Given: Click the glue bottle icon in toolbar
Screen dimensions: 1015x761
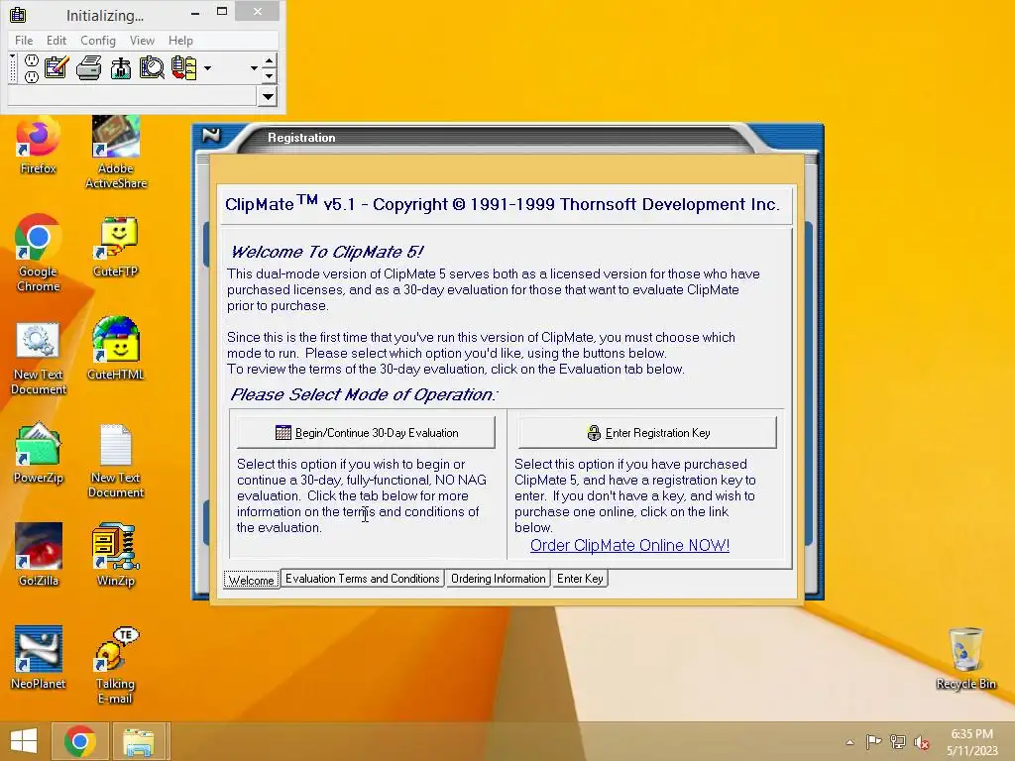Looking at the screenshot, I should (120, 68).
